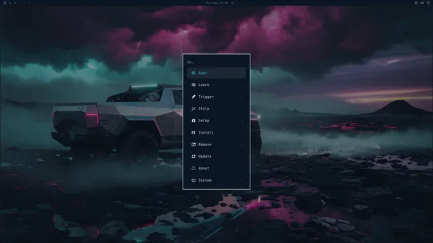This screenshot has height=243, width=433.
Task: Expand the Update submenu chevron
Action: click(242, 157)
